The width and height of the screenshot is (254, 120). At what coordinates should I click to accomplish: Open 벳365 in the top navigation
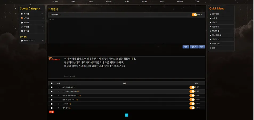click(x=162, y=1)
